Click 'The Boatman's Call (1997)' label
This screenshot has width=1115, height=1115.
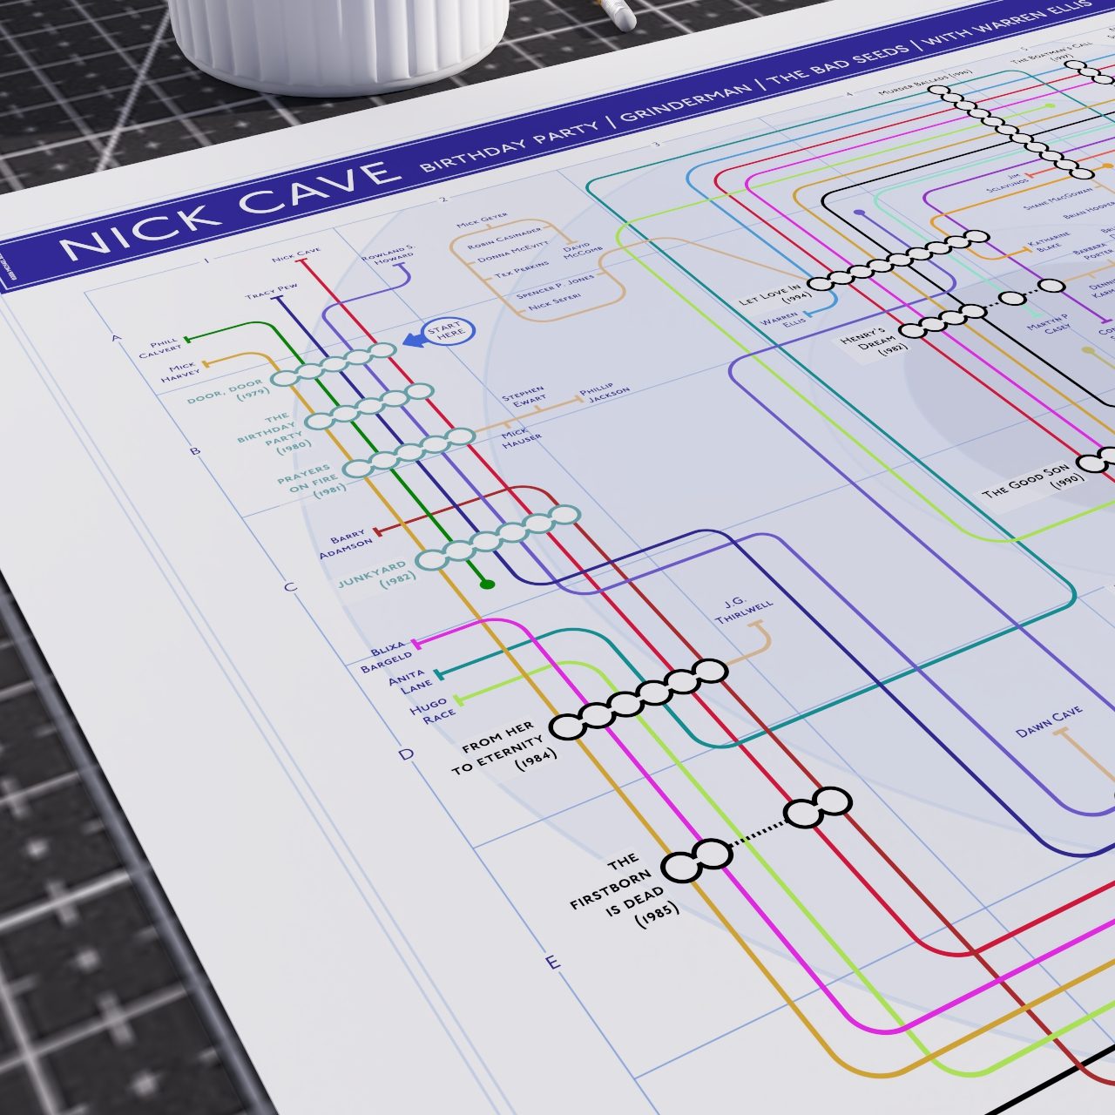point(1051,52)
